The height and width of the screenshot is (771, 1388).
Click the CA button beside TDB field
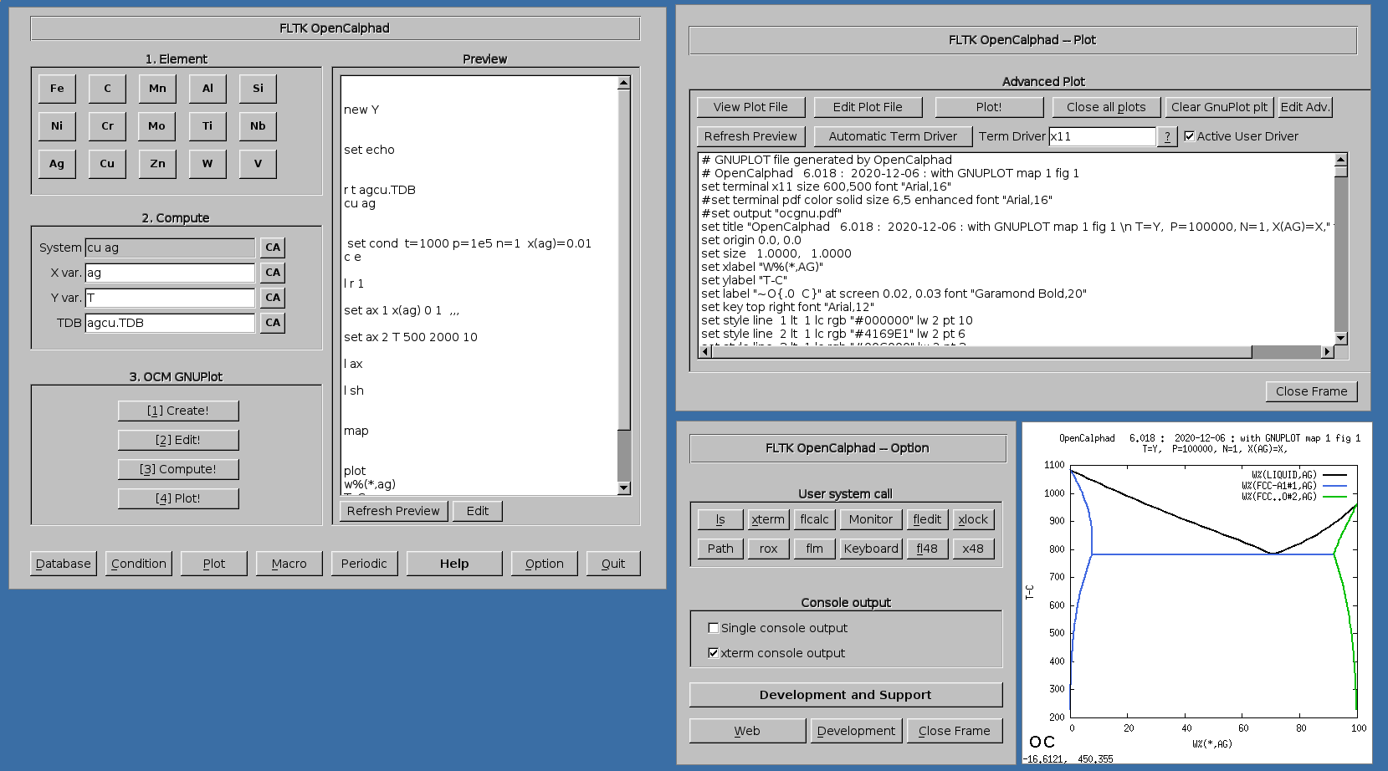[x=273, y=323]
